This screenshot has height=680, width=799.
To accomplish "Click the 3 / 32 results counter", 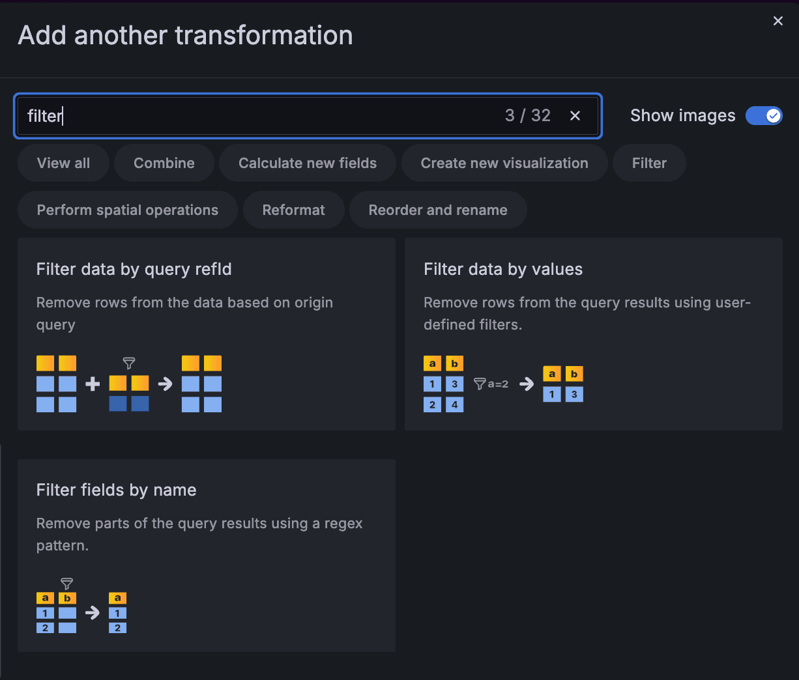I will tap(528, 115).
